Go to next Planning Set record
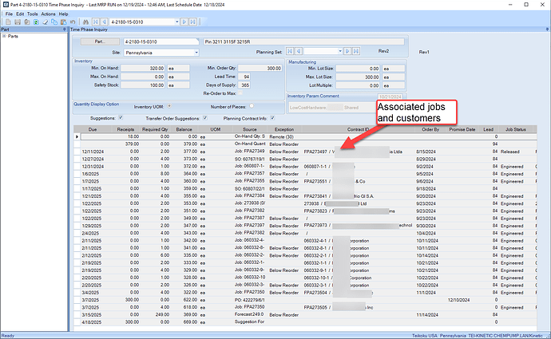Image resolution: width=551 pixels, height=339 pixels. (x=347, y=51)
